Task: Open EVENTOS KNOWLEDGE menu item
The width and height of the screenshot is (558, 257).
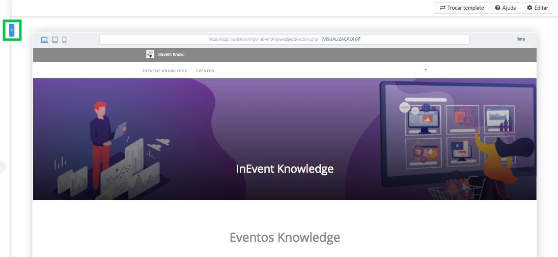Action: click(x=165, y=71)
